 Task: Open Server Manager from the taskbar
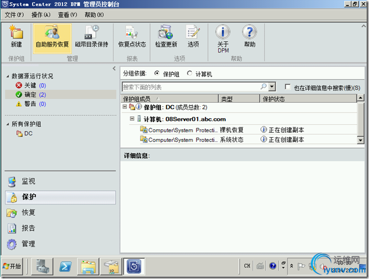(42, 266)
